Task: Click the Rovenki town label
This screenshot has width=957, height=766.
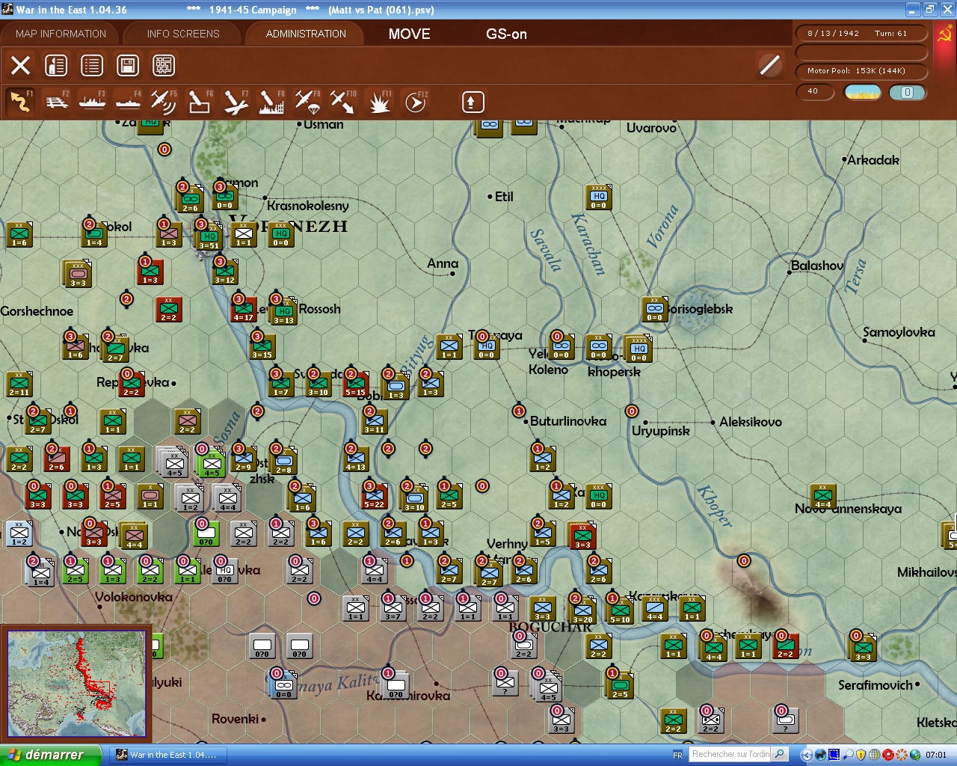Action: tap(235, 719)
